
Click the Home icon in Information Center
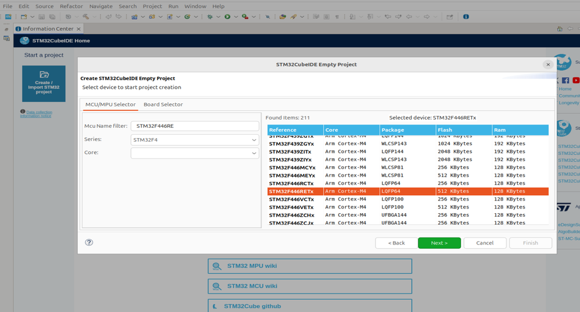pos(560,29)
